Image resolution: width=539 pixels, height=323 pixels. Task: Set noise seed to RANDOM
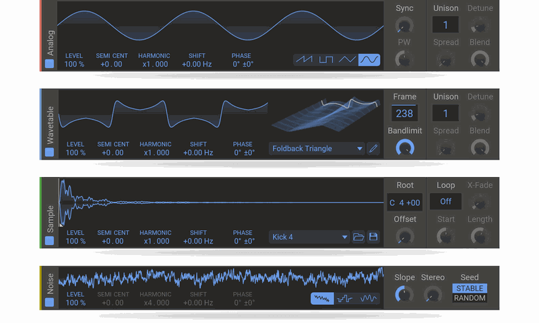click(469, 298)
